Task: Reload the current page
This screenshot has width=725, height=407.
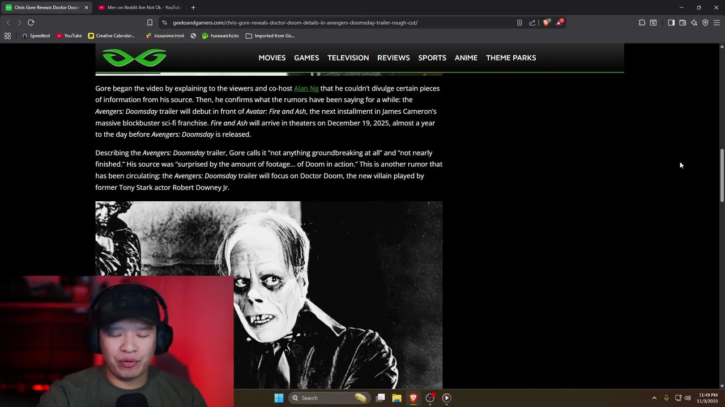Action: click(31, 23)
